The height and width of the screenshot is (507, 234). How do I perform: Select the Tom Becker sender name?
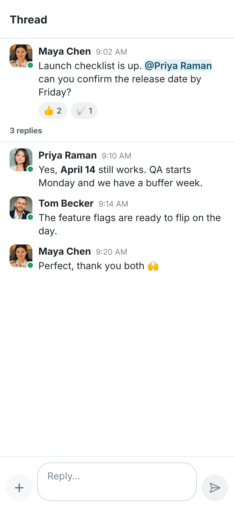coord(66,203)
